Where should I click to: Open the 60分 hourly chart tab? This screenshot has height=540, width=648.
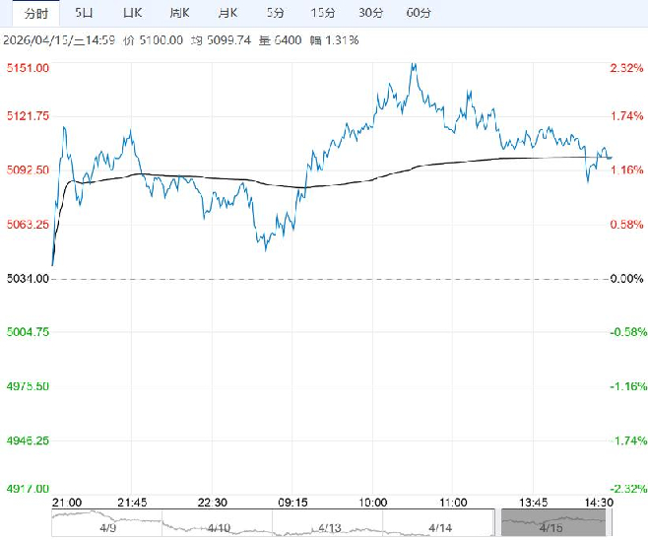click(419, 13)
